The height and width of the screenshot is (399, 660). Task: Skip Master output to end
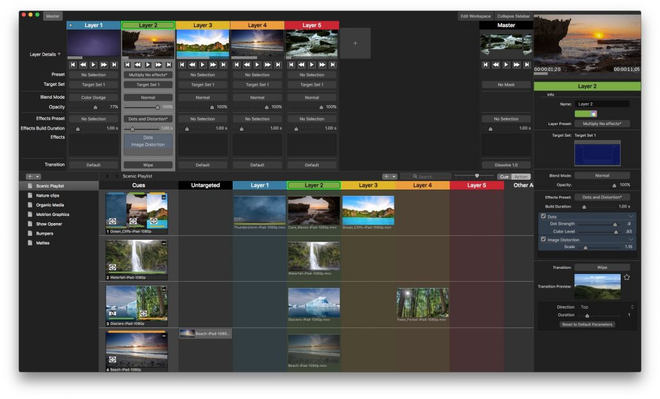527,65
